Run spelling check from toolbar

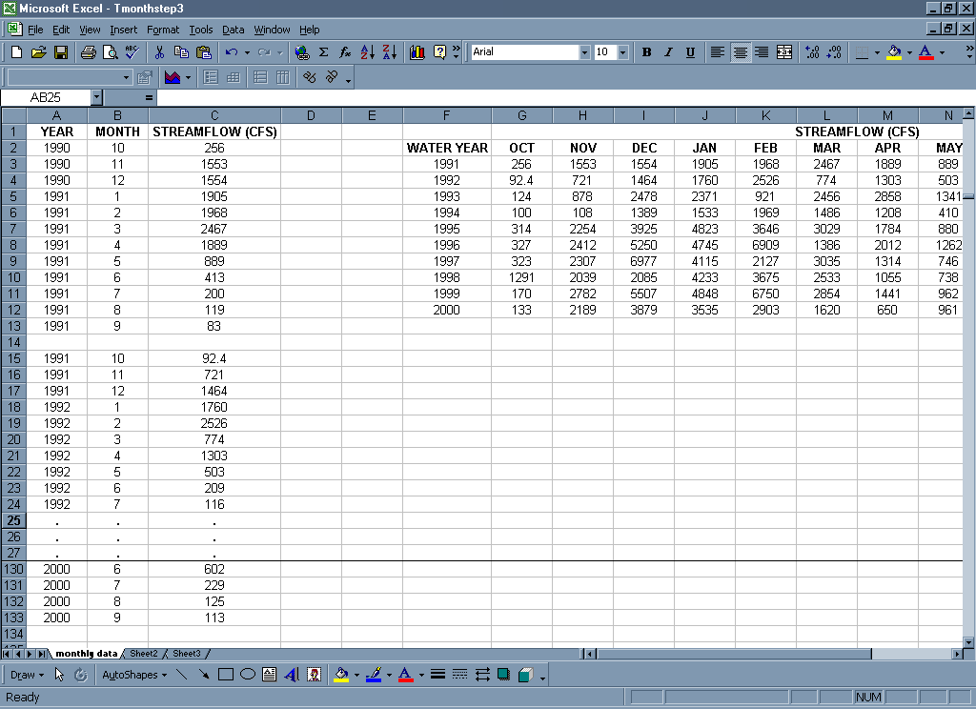[x=132, y=52]
